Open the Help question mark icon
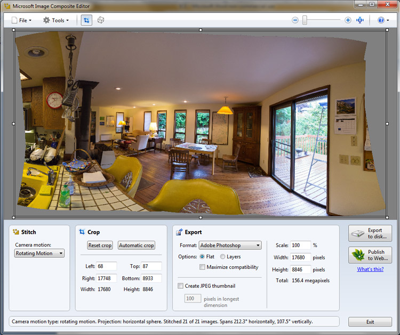400x335 pixels. click(x=381, y=20)
